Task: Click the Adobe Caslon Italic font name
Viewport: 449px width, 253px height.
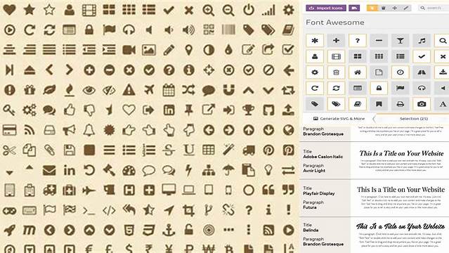Action: [323, 157]
